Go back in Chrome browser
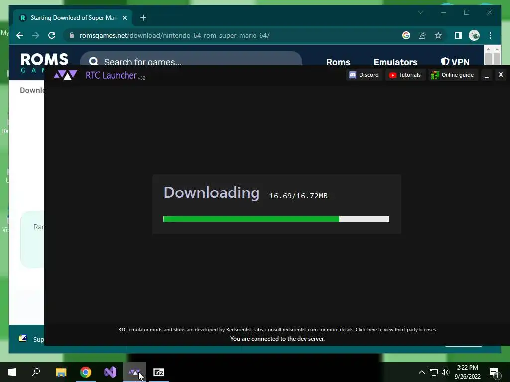Viewport: 510px width, 382px height. [x=20, y=35]
